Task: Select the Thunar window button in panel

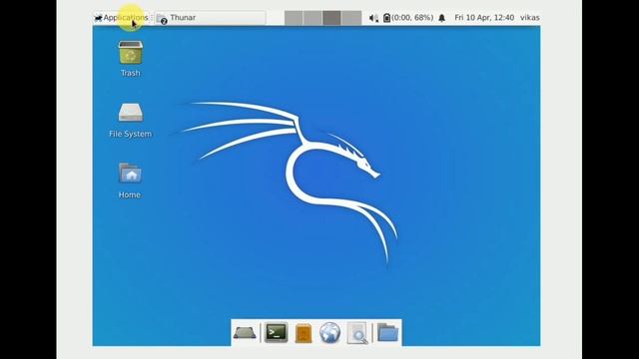Action: tap(211, 18)
